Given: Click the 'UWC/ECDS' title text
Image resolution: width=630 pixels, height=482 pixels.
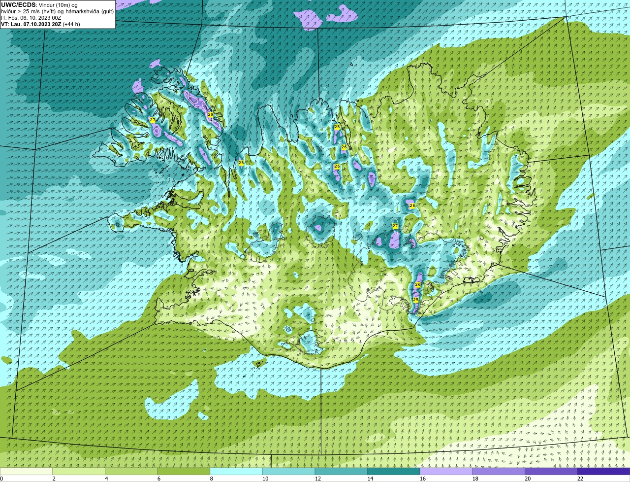Looking at the screenshot, I should pos(18,5).
